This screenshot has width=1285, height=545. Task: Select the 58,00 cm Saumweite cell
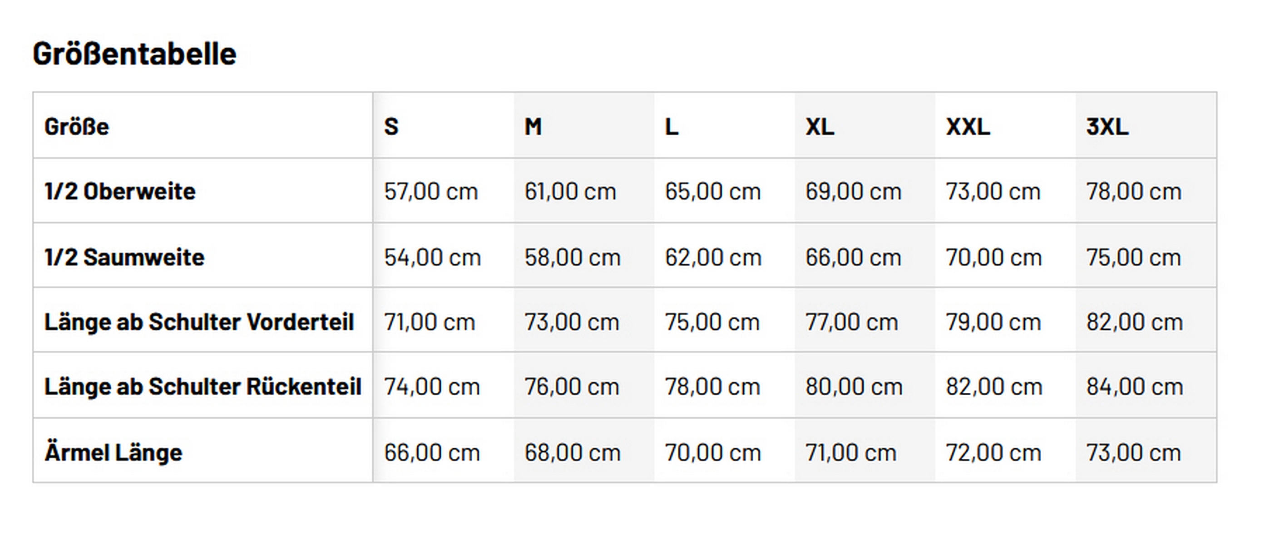click(572, 257)
